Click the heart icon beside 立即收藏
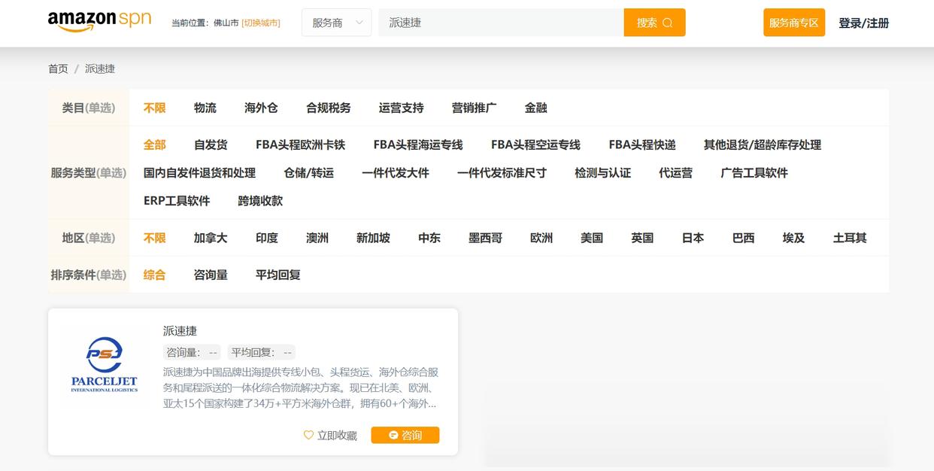Screen dimensions: 934x471 [x=308, y=435]
